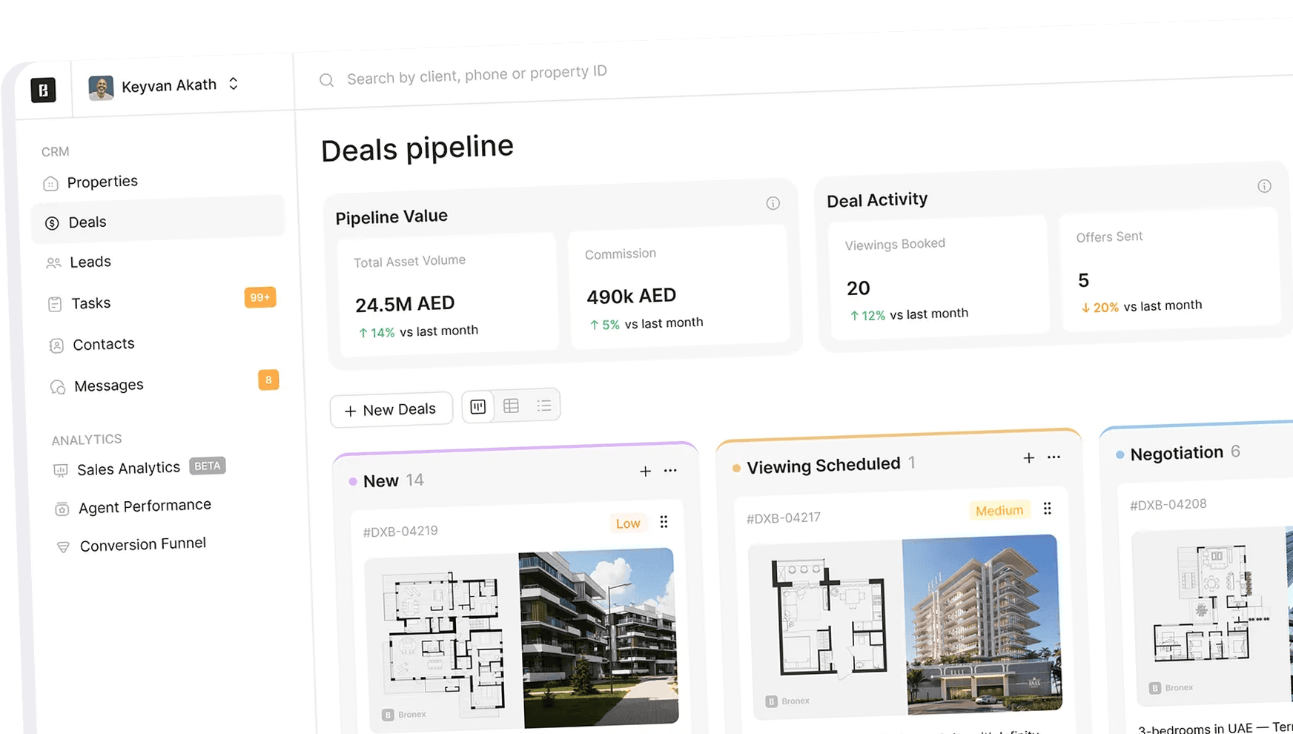1293x734 pixels.
Task: Select the Kanban board view icon
Action: click(477, 406)
